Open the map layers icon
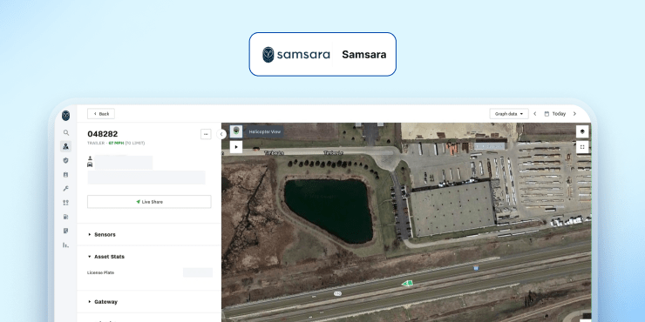 (582, 131)
